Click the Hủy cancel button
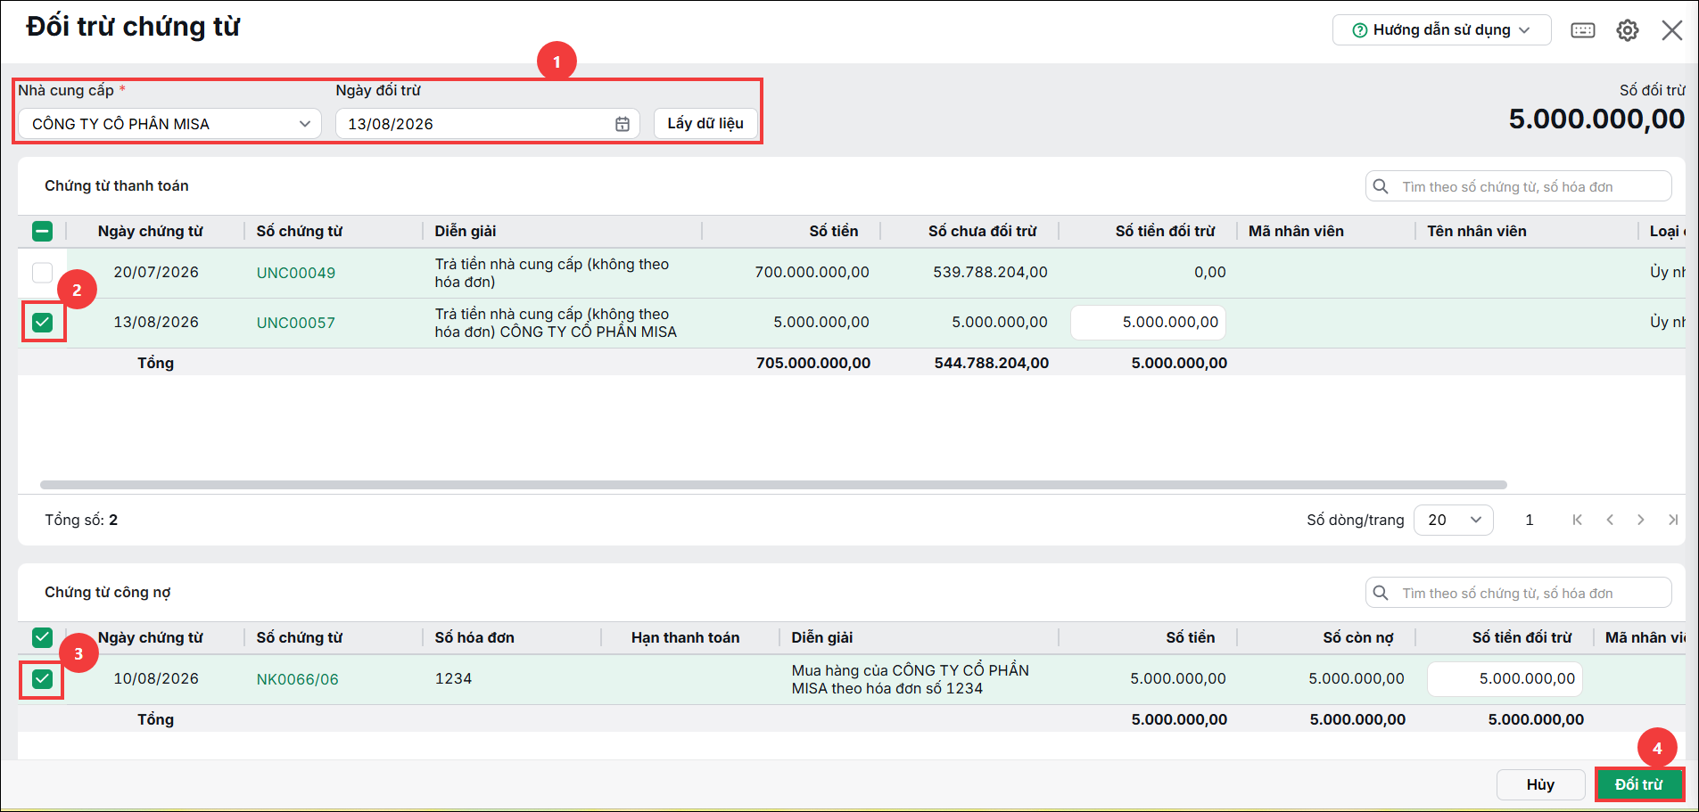 1540,784
